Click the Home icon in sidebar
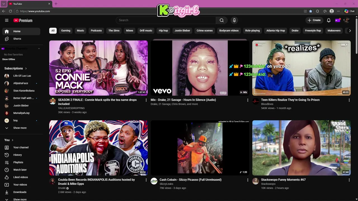Viewport: 358px width, 201px height. point(7,31)
